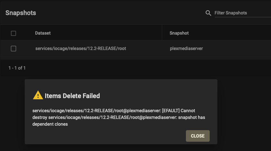271x151 pixels.
Task: Sort by the Snapshot column header
Action: (179, 33)
